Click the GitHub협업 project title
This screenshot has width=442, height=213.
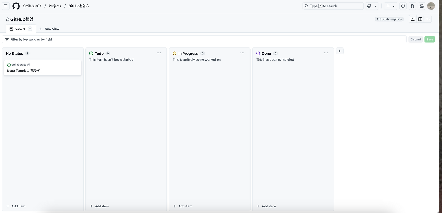[x=22, y=19]
